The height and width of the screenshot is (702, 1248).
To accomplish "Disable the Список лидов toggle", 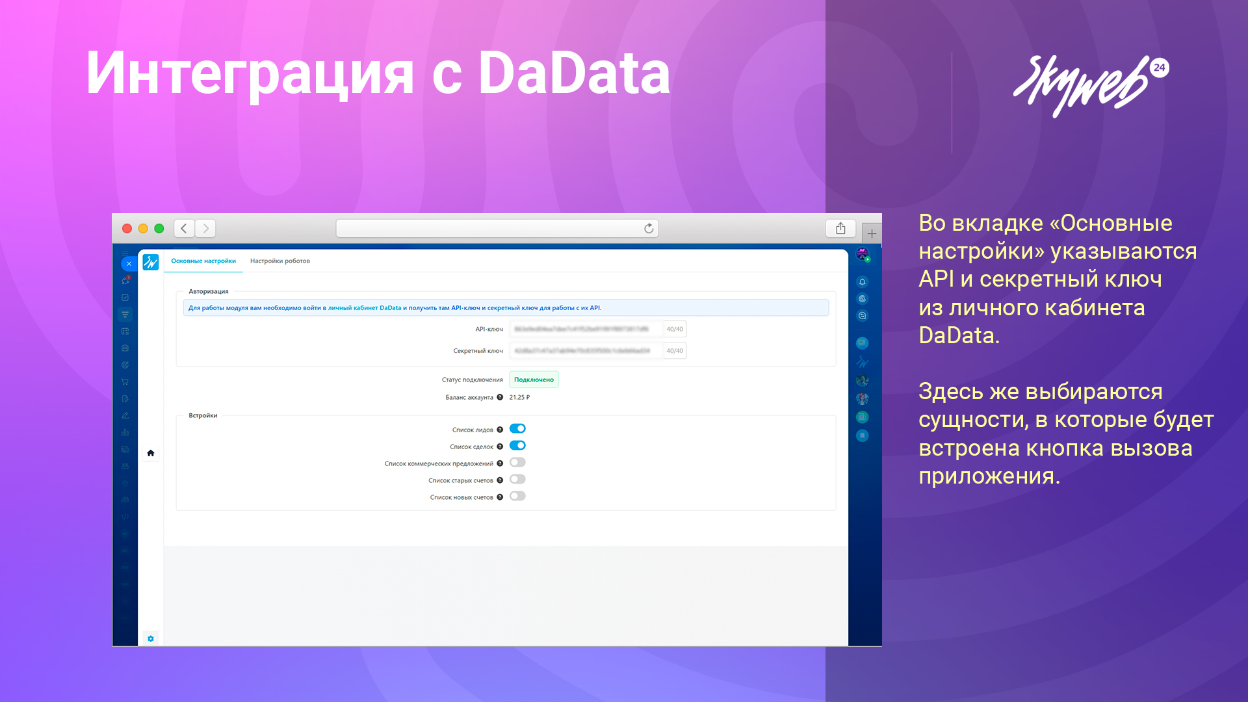I will pyautogui.click(x=517, y=429).
